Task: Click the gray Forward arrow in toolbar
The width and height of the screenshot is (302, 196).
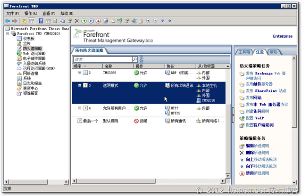Action: [x=15, y=21]
